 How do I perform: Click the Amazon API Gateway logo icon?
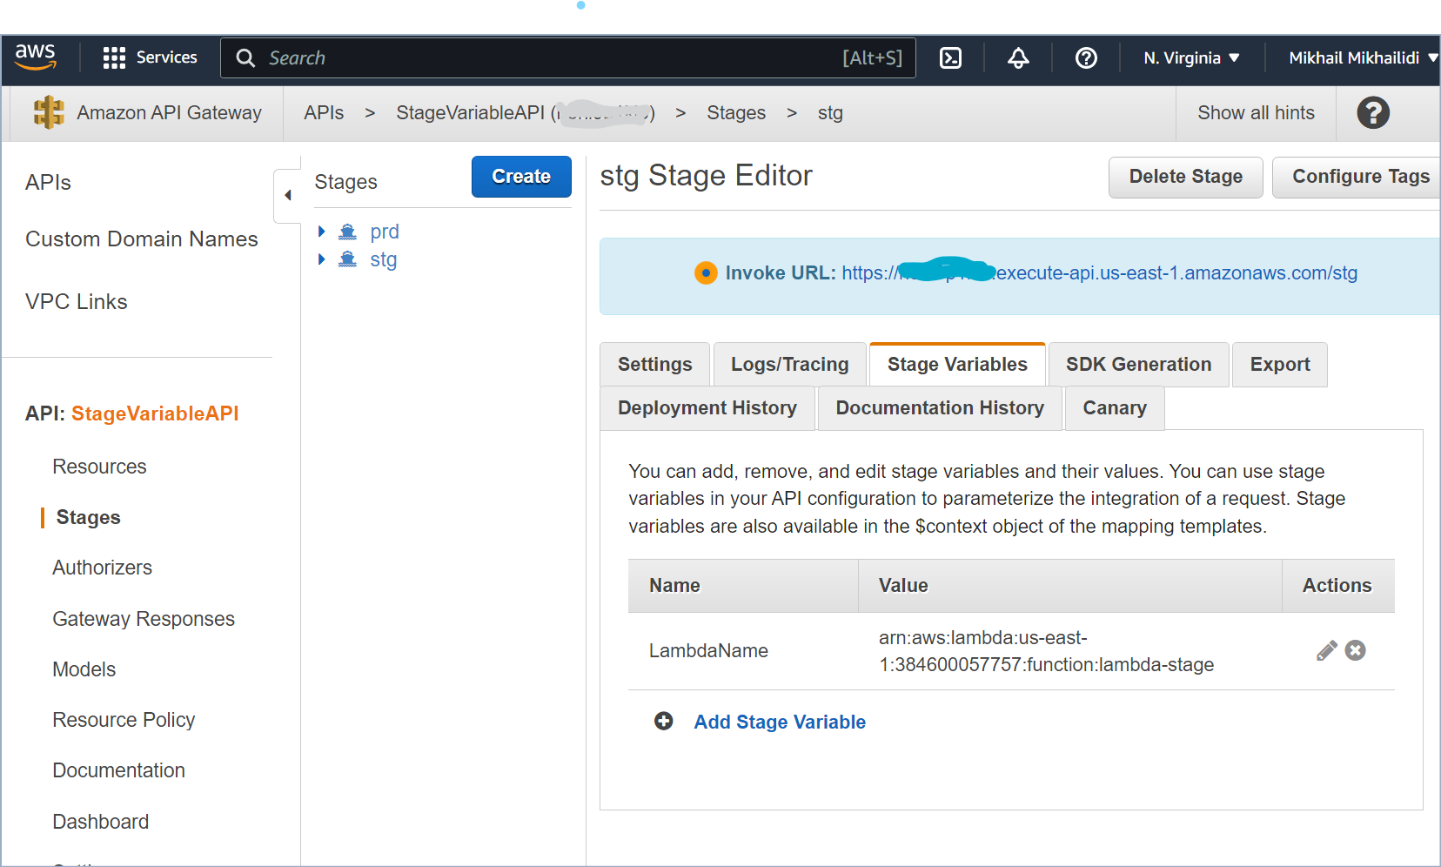point(49,113)
